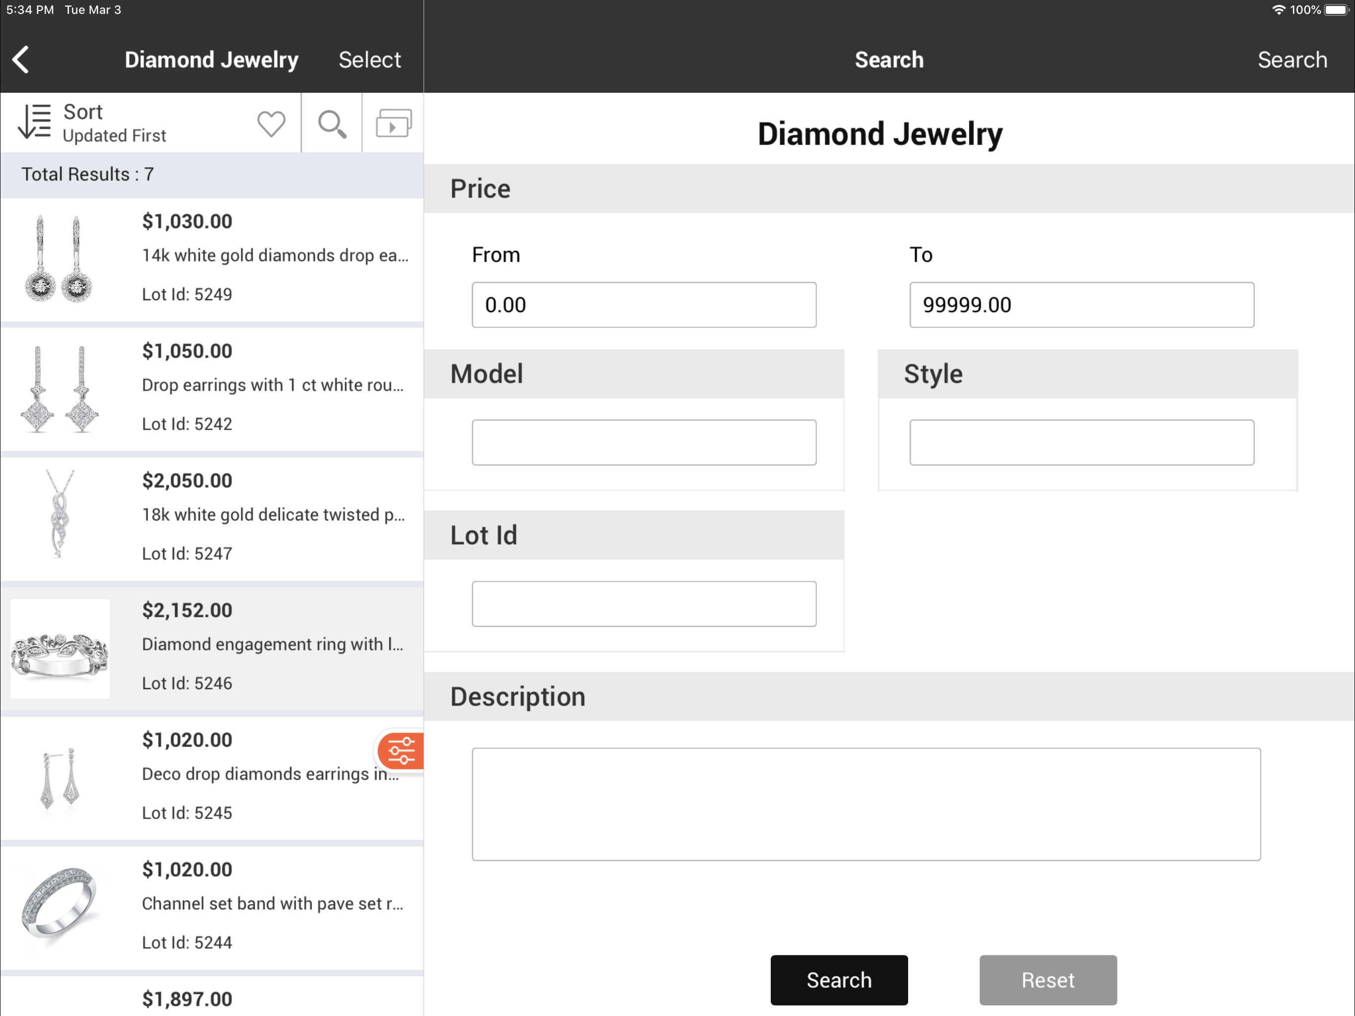Tap 'Lot Id: 5242' text
This screenshot has height=1016, width=1355.
pyautogui.click(x=187, y=424)
